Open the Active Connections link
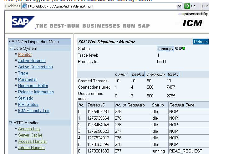This screenshot has width=229, height=155. [35, 67]
